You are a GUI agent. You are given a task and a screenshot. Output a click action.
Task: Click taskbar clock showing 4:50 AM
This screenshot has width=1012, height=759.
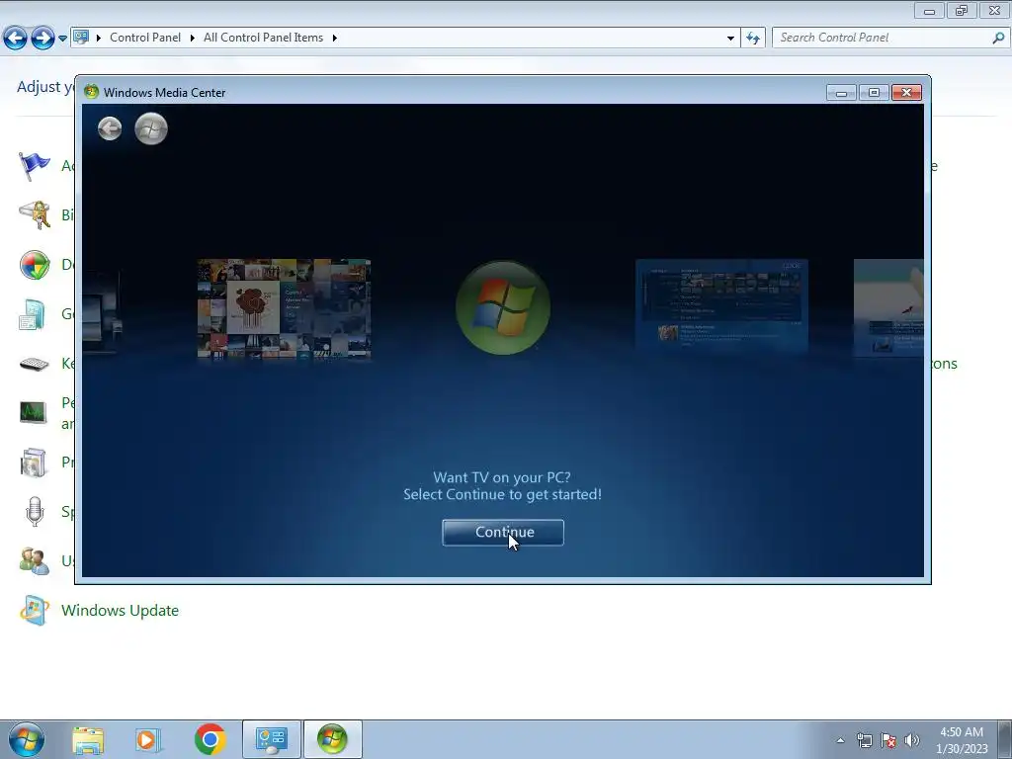coord(961,740)
